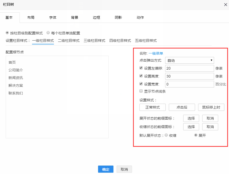Choose icon for 展开状态的前缀图标
This screenshot has height=174, width=229.
point(191,118)
